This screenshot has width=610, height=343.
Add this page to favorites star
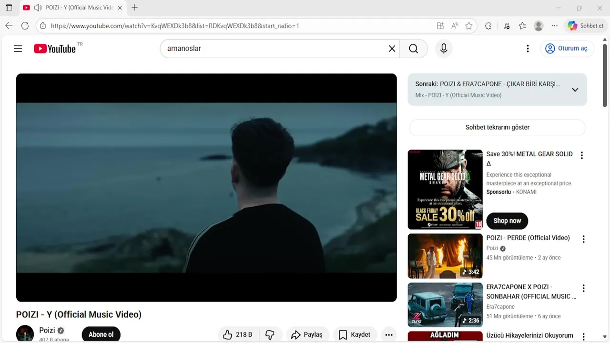click(x=469, y=26)
